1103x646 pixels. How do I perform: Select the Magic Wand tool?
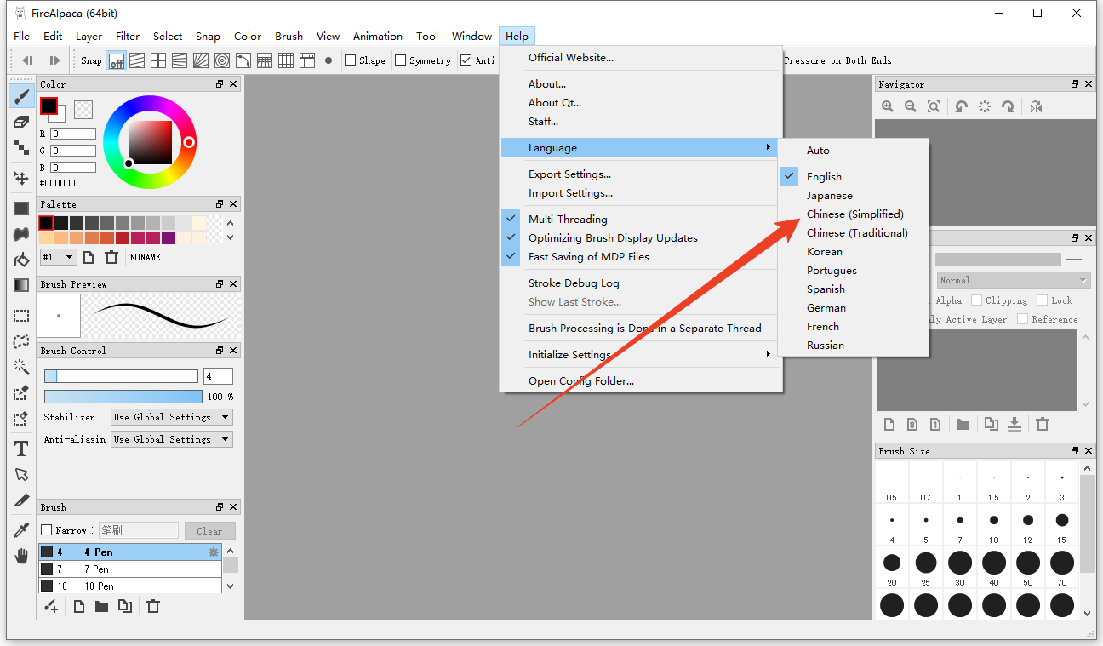pyautogui.click(x=21, y=367)
